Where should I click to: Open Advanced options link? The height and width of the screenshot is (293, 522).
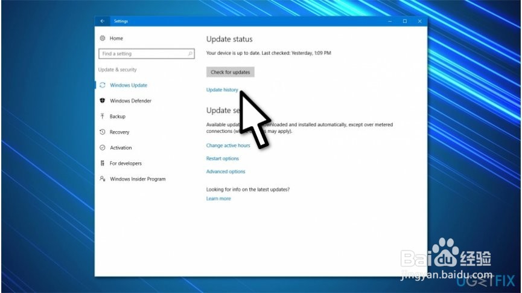226,172
